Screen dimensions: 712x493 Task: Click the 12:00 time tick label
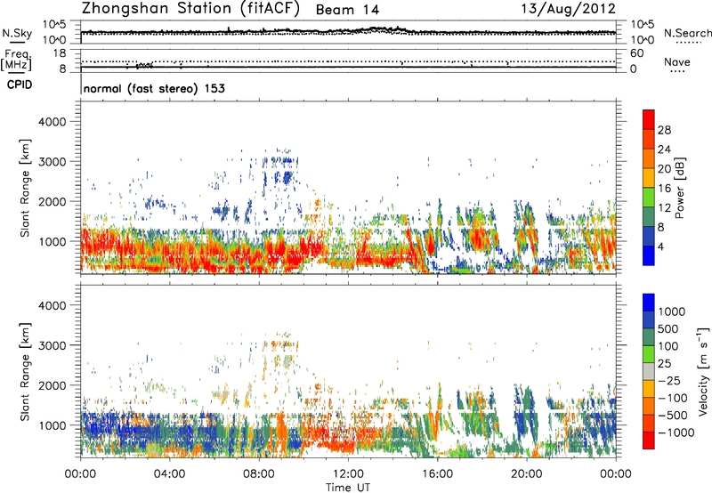pos(348,474)
